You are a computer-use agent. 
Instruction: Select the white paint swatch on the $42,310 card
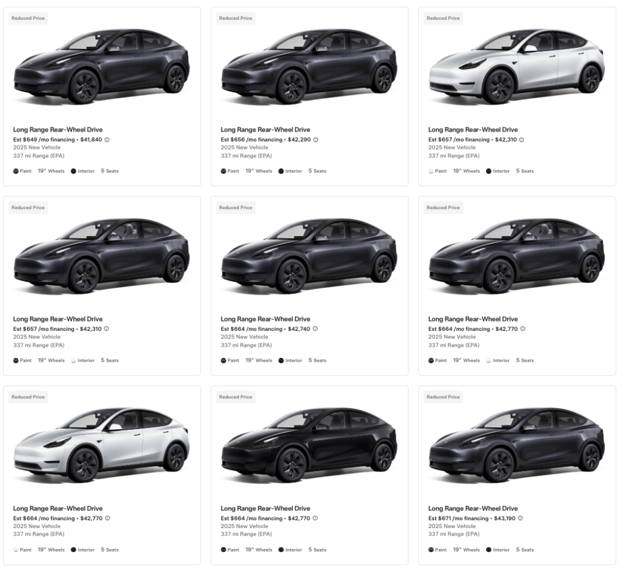(x=431, y=171)
